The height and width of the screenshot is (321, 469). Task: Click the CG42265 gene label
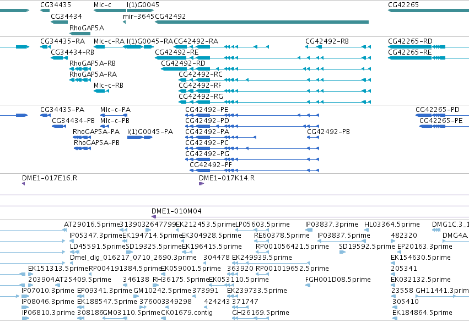click(403, 5)
